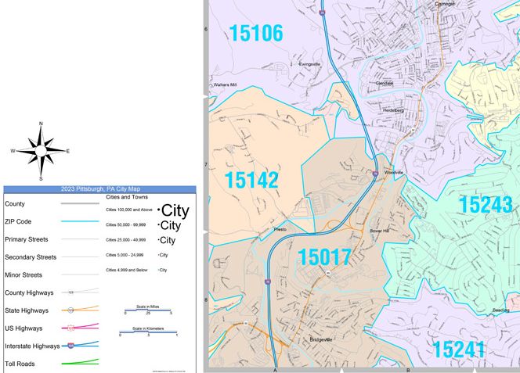
Task: Click the interstate shield at top of map
Action: point(323,13)
